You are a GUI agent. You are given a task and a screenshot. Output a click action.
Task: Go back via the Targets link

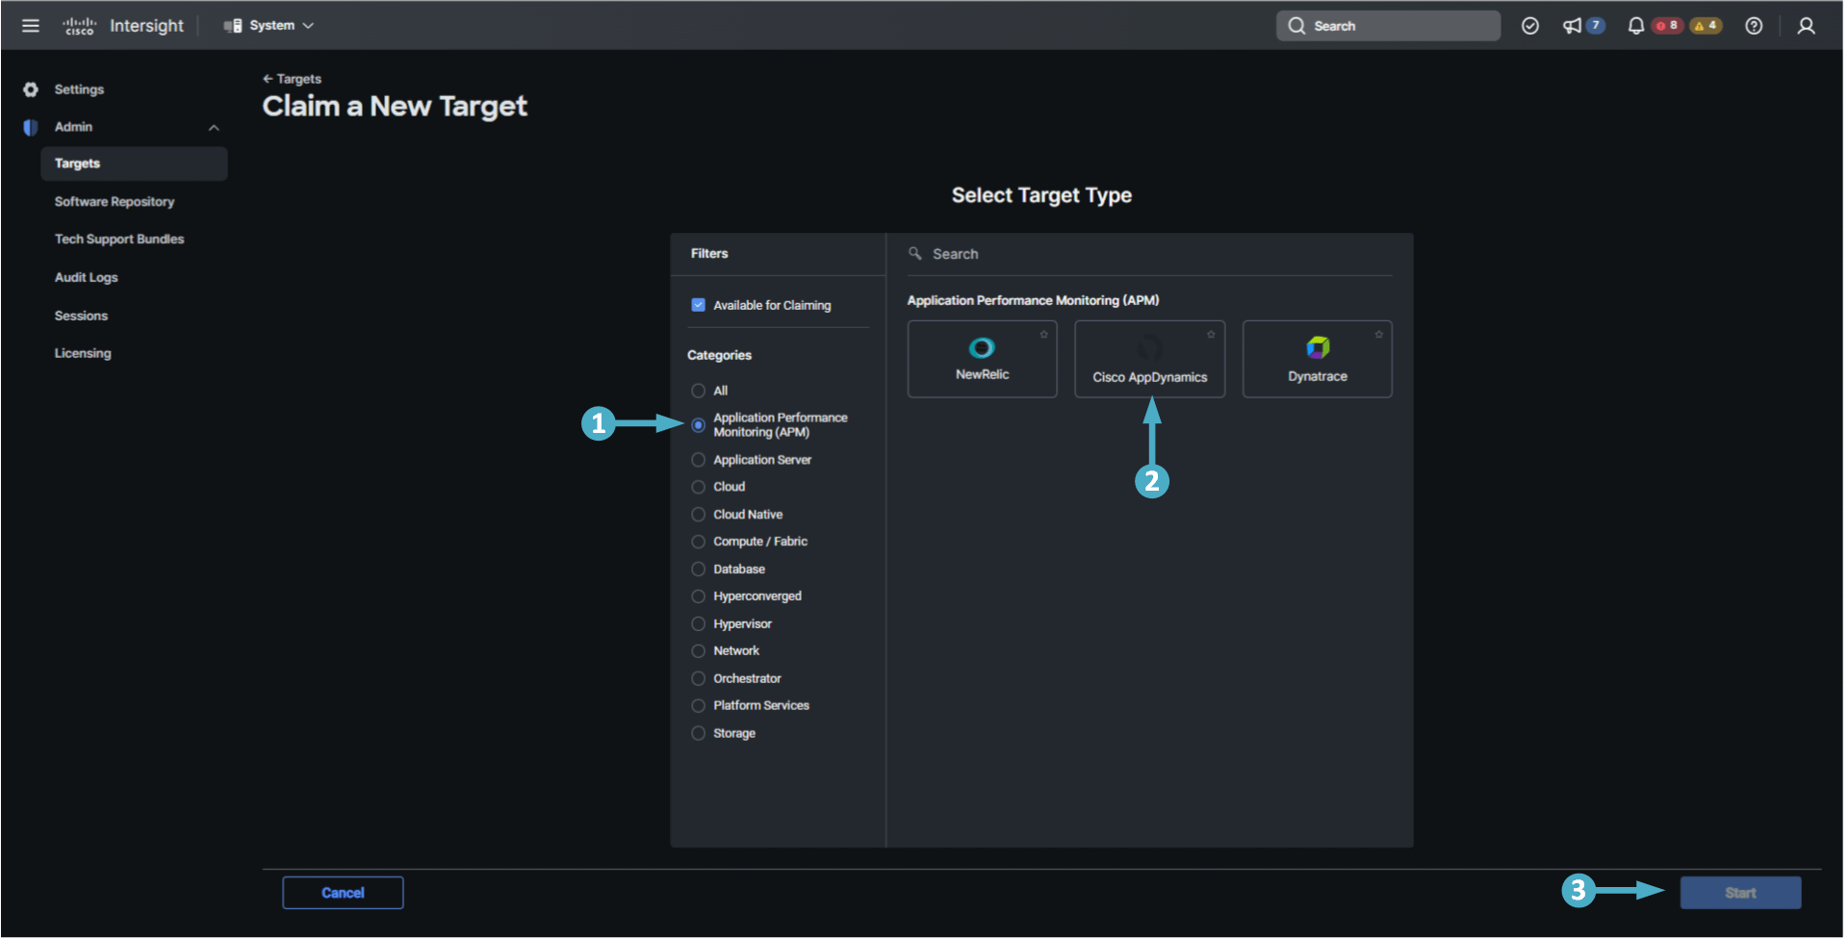[293, 79]
